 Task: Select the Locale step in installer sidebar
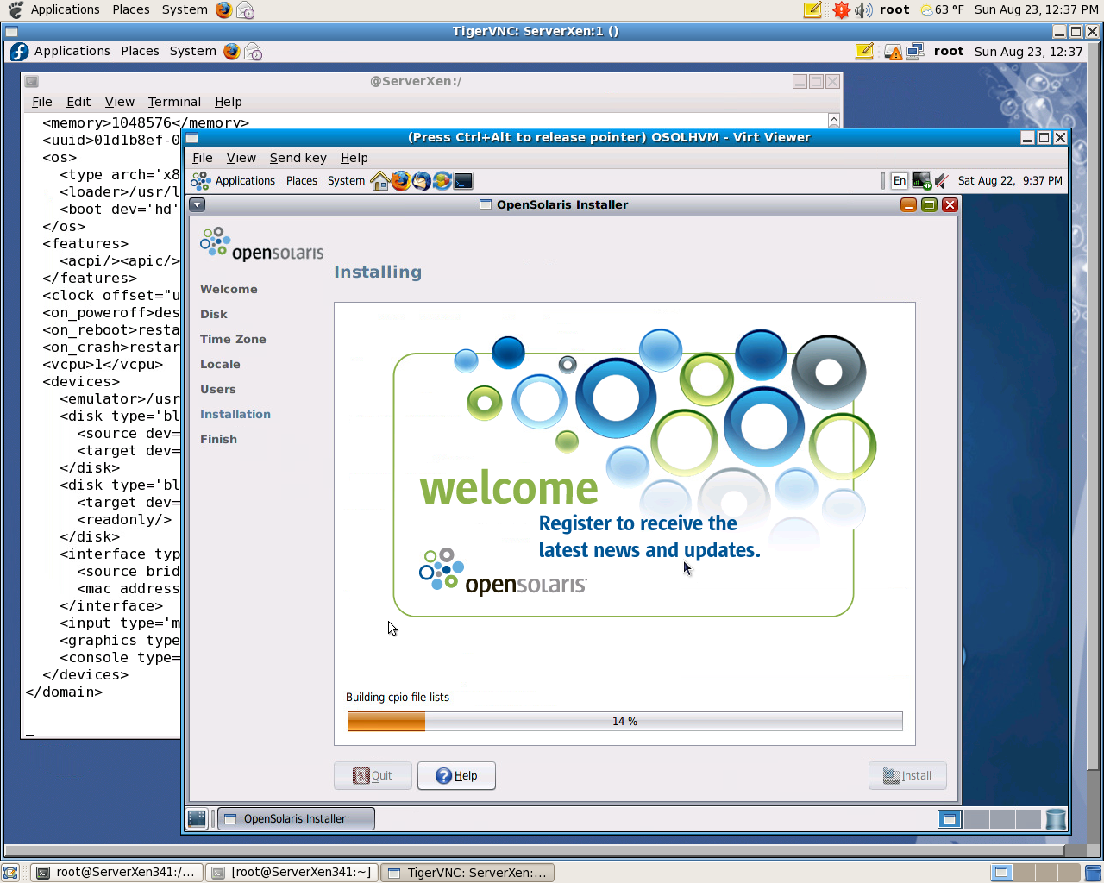[x=220, y=365]
